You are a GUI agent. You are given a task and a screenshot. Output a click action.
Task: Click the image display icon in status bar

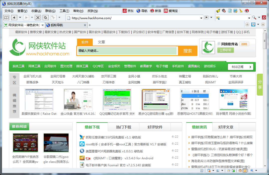pyautogui.click(x=218, y=171)
